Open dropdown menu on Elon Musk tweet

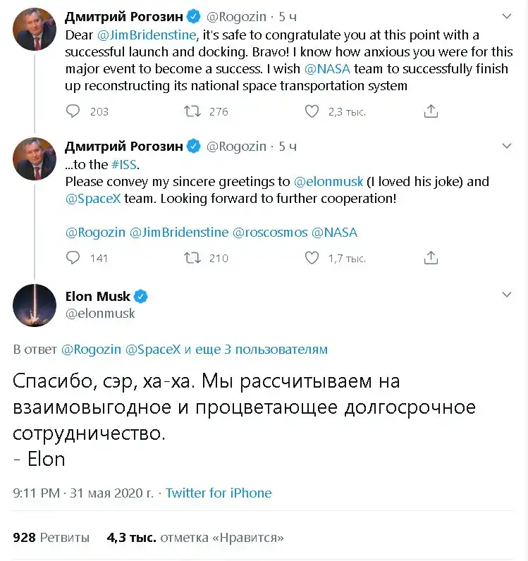point(506,295)
